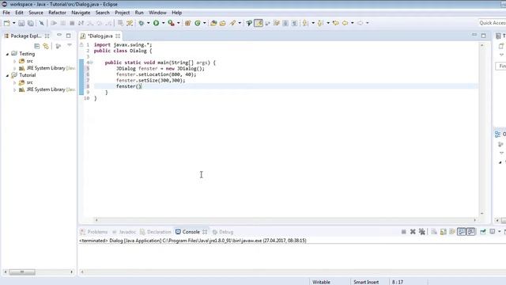Click the Toggle Breakpoint toolbar icon
Image resolution: width=506 pixels, height=285 pixels.
click(x=249, y=23)
